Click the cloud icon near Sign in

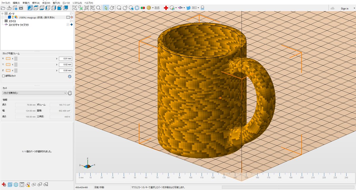(333, 8)
